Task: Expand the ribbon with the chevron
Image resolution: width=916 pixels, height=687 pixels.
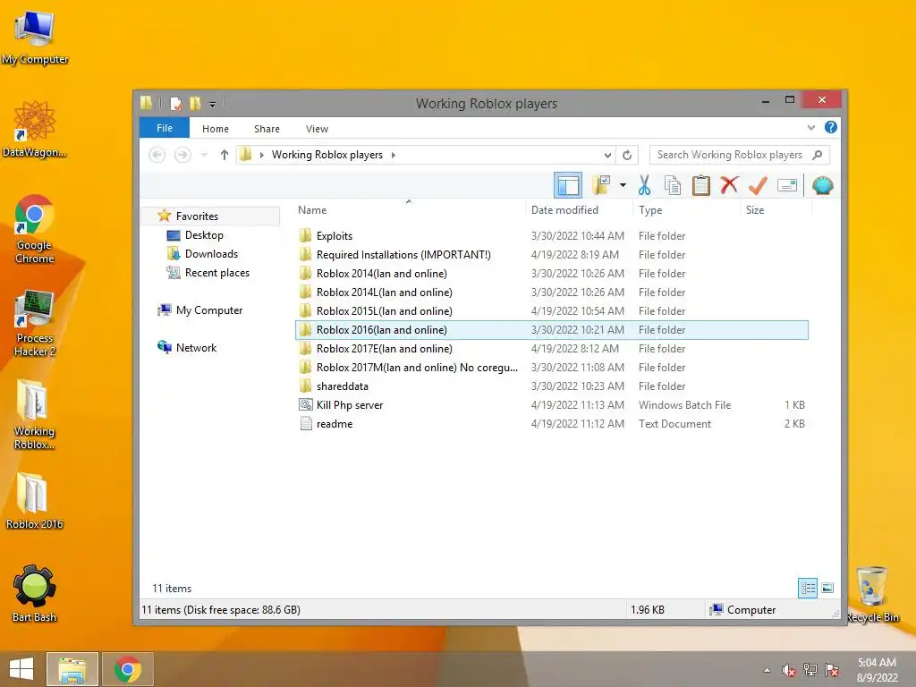Action: 810,127
